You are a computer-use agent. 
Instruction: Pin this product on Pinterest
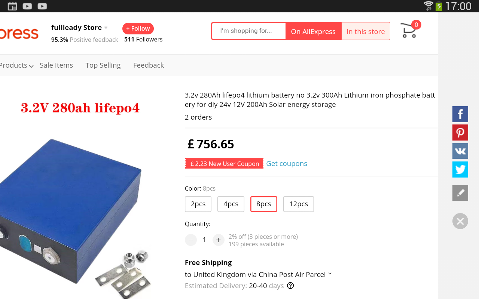460,133
